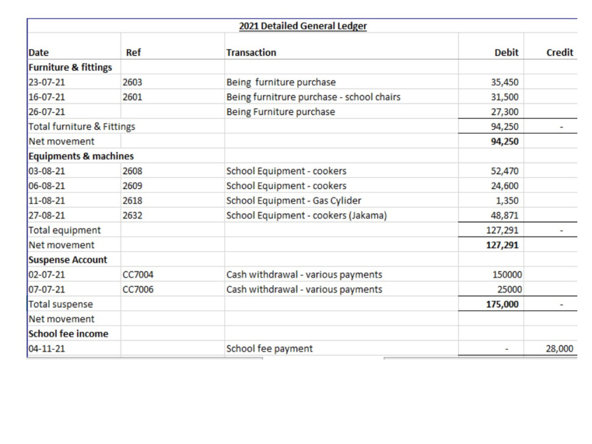Click the 'School fee payment' transaction cell
592x444 pixels.
click(269, 349)
